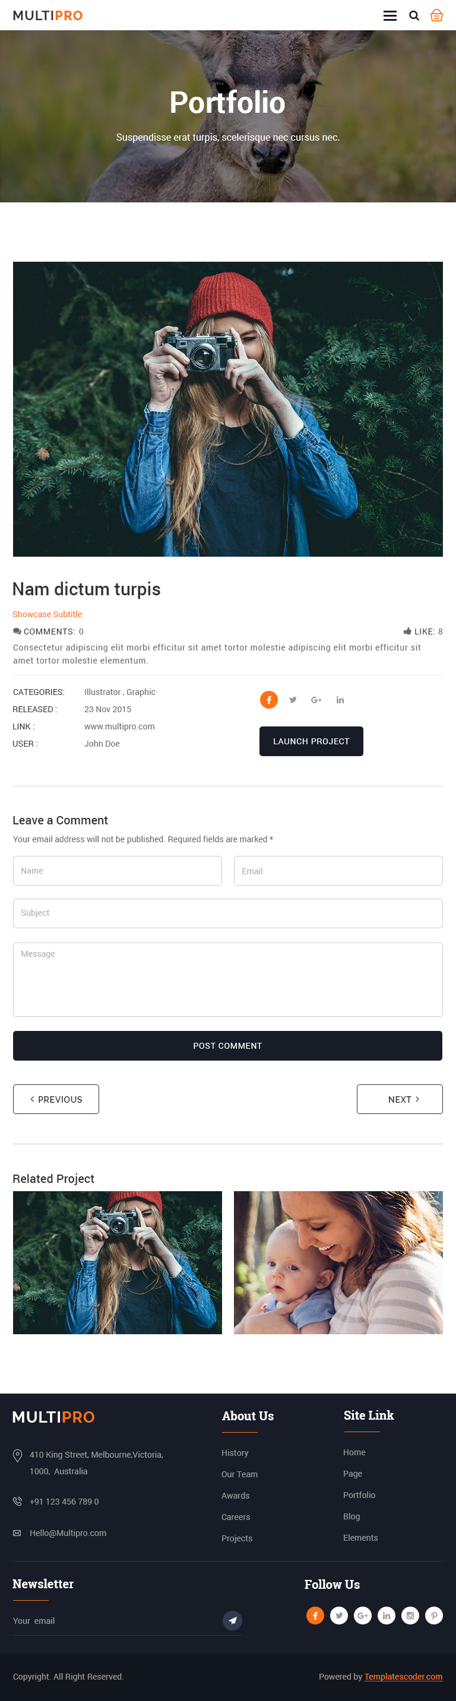
Task: Open the orange shopping basket icon
Action: [x=437, y=15]
